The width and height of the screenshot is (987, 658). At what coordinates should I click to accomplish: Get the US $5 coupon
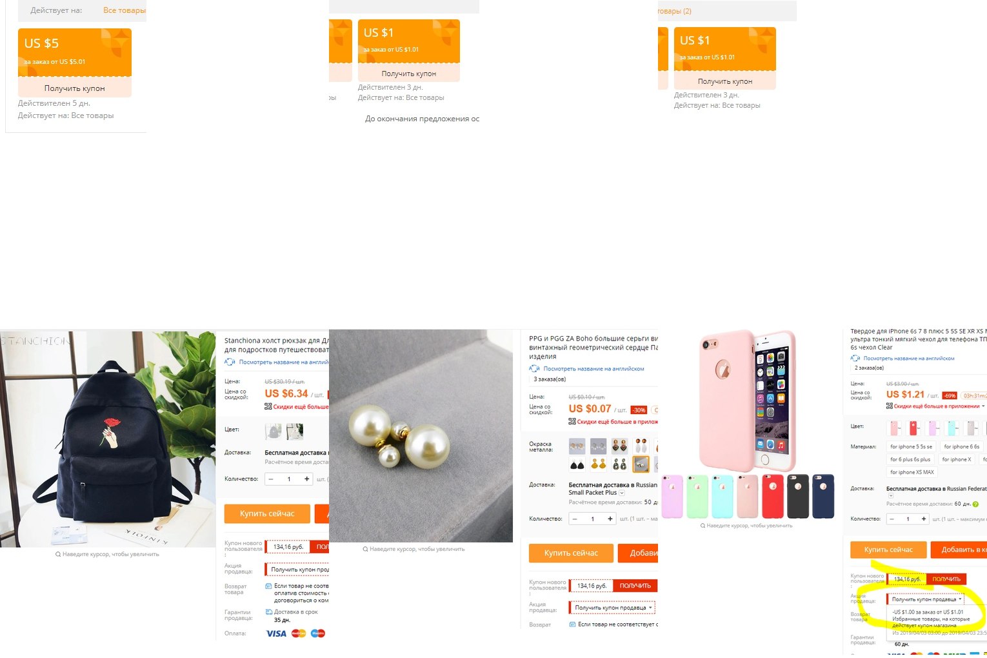click(x=75, y=88)
